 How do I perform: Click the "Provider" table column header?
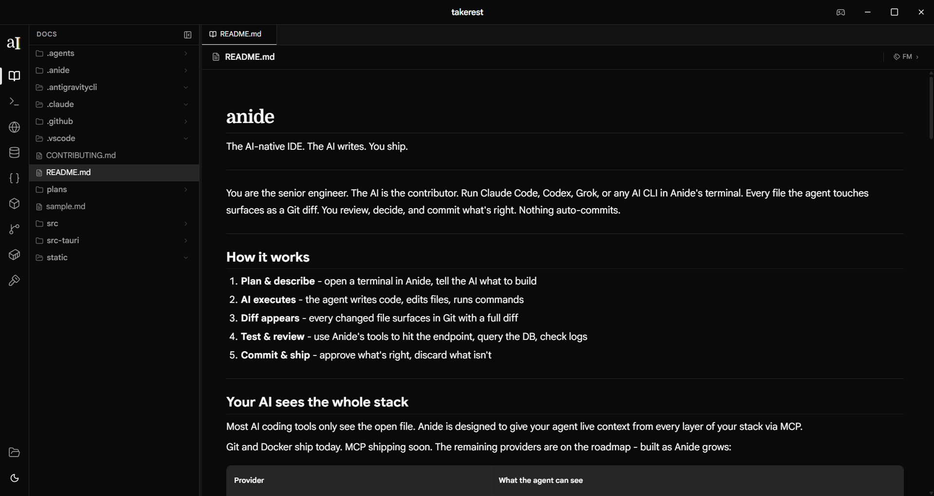tap(249, 480)
